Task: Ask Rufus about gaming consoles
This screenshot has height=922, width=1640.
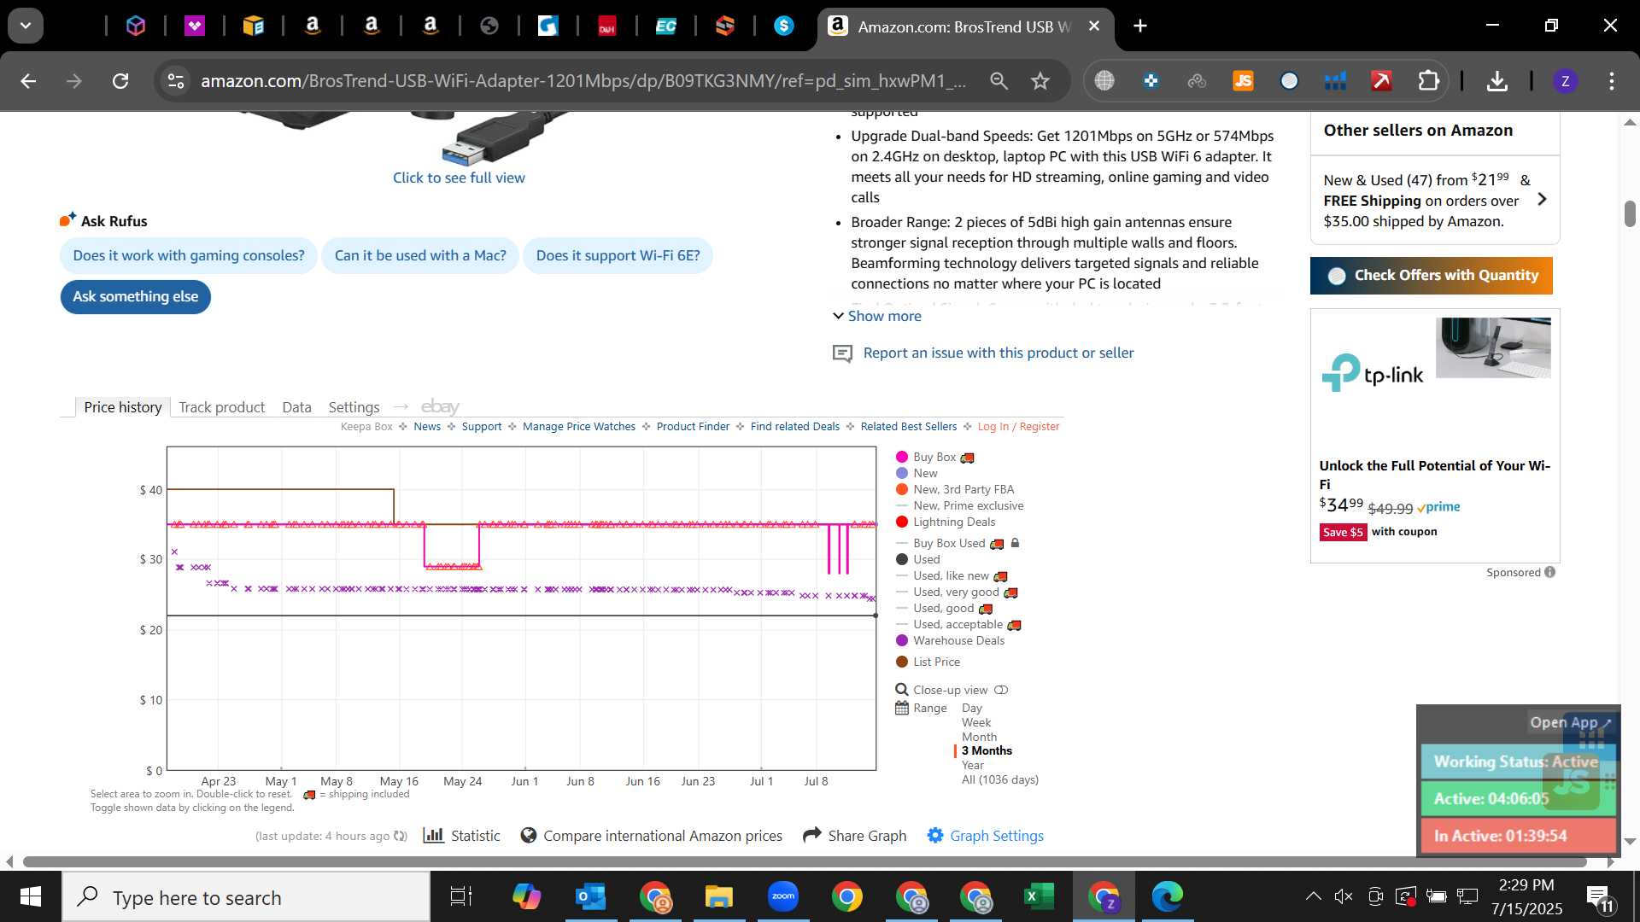Action: (189, 255)
